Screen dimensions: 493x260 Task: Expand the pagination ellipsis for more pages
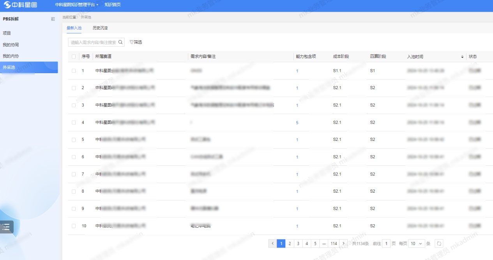pos(324,244)
